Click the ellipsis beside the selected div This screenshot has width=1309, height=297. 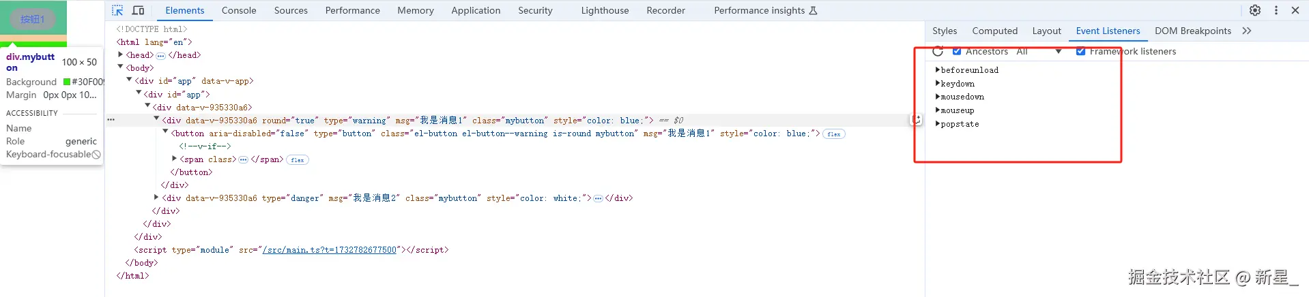point(111,120)
